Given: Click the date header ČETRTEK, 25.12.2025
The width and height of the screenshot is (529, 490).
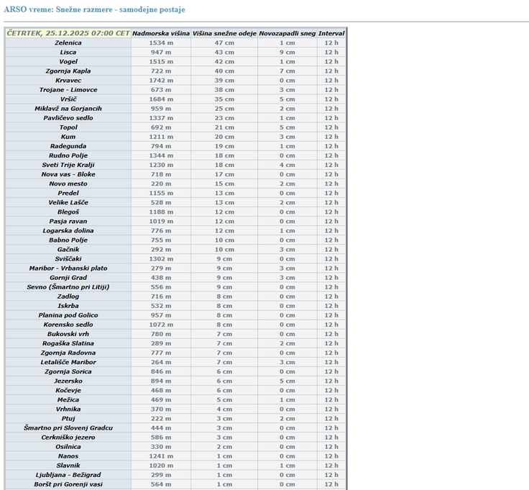Looking at the screenshot, I should click(68, 33).
